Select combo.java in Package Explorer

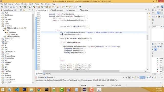tap(14, 34)
